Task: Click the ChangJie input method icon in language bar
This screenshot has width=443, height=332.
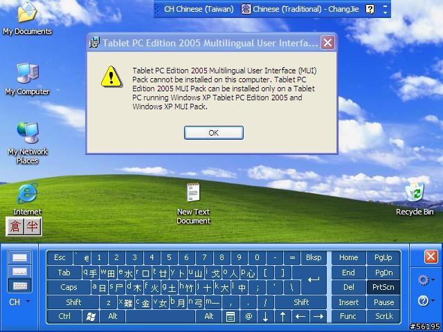Action: (x=246, y=9)
